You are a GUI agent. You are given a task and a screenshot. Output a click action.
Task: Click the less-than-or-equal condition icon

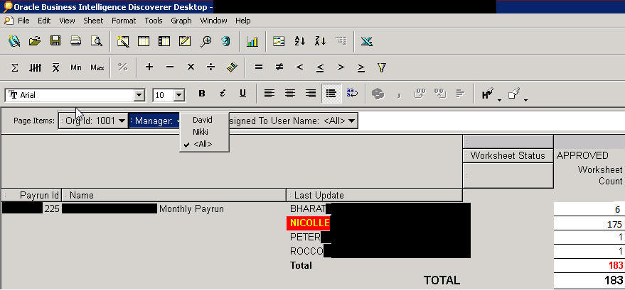320,68
